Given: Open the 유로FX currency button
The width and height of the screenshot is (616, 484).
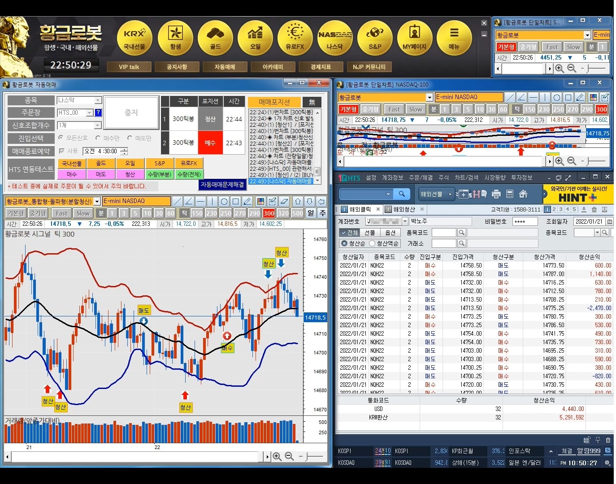Looking at the screenshot, I should [x=295, y=38].
